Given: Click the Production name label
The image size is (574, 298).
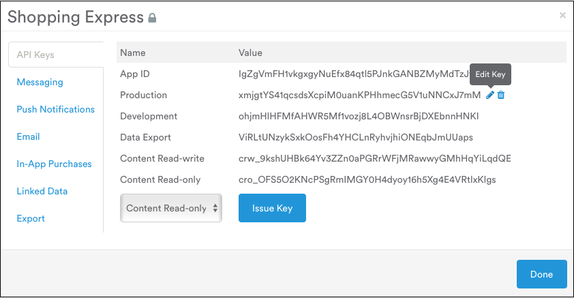Looking at the screenshot, I should [x=143, y=95].
